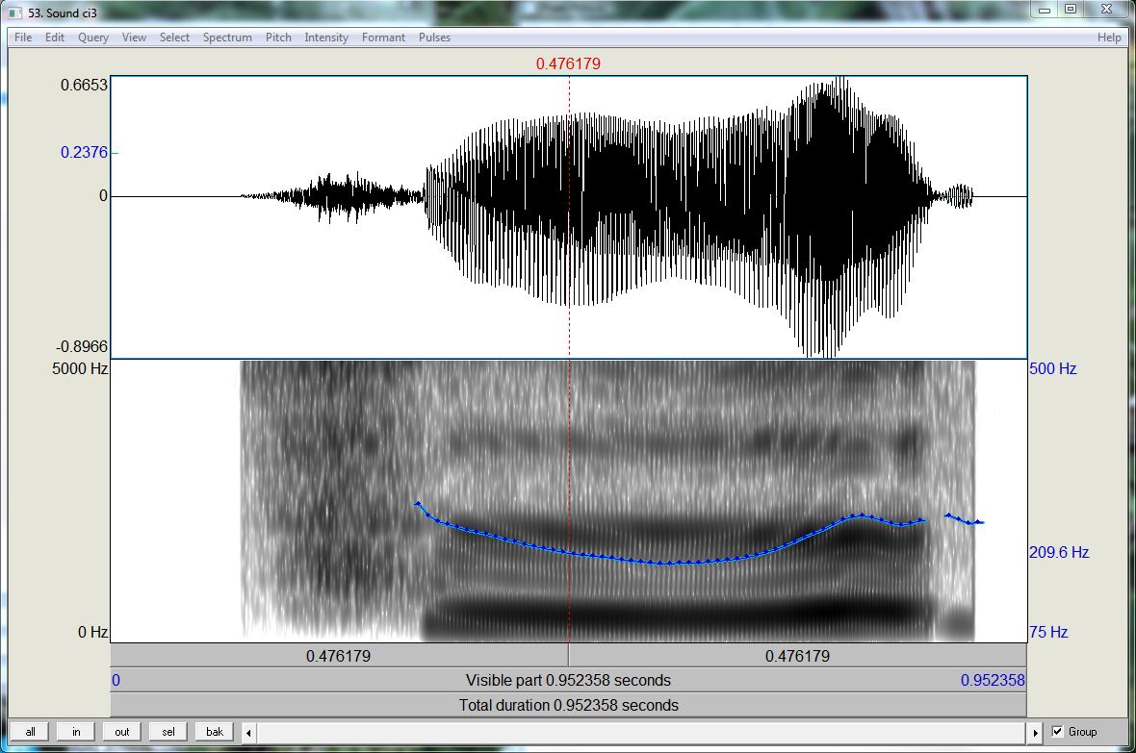Open the Edit menu
This screenshot has height=753, width=1136.
click(54, 38)
